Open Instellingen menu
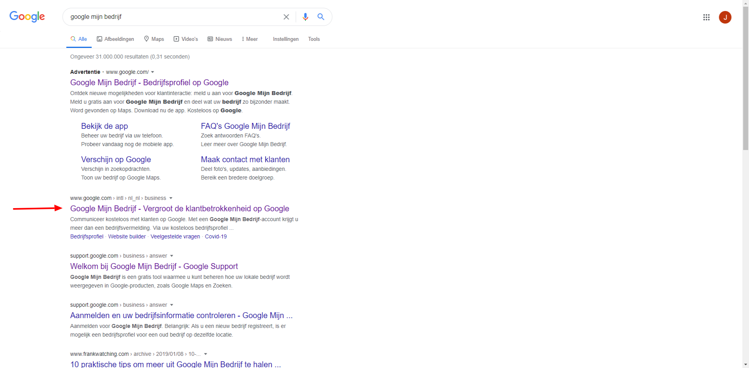749x368 pixels. point(286,39)
